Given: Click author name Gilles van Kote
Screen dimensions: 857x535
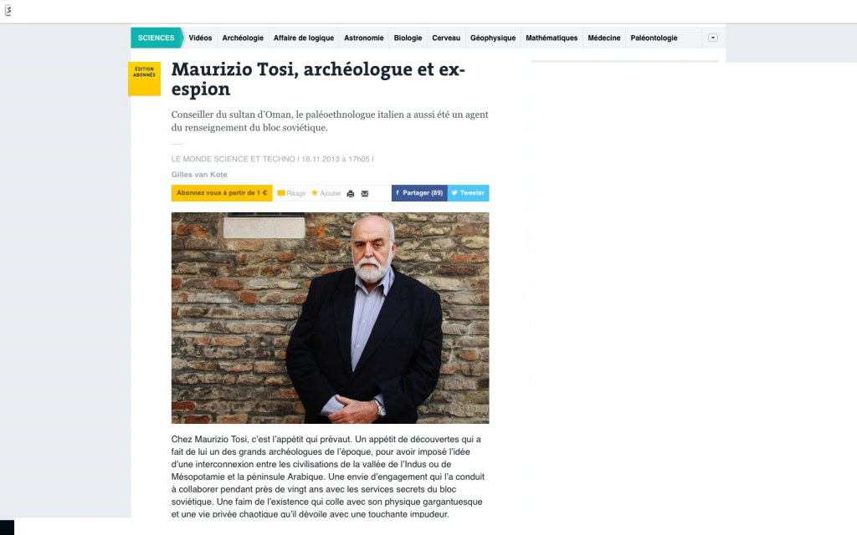Looking at the screenshot, I should [x=199, y=175].
